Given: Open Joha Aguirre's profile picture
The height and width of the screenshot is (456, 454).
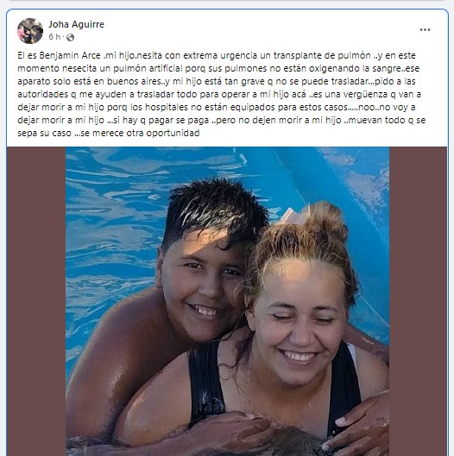Looking at the screenshot, I should tap(30, 31).
